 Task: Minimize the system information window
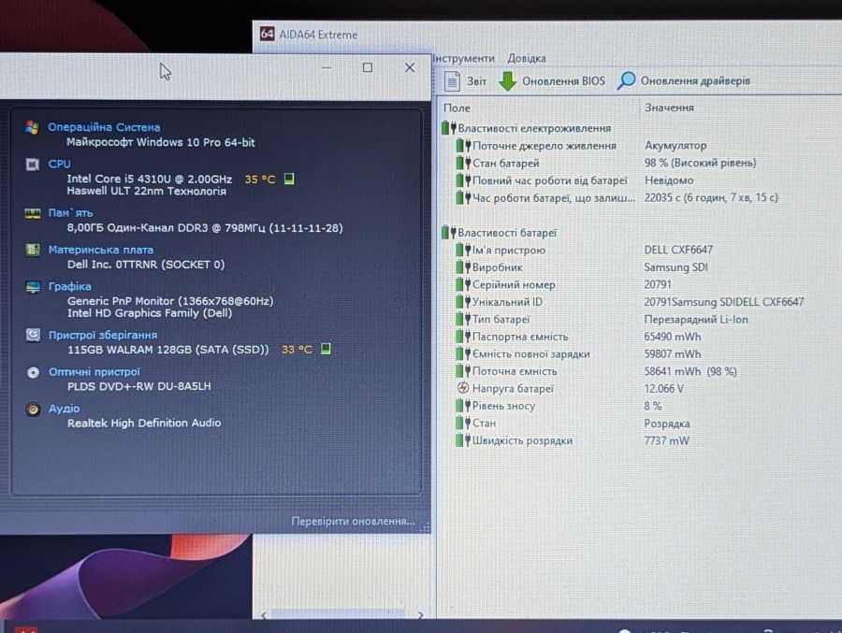point(326,67)
